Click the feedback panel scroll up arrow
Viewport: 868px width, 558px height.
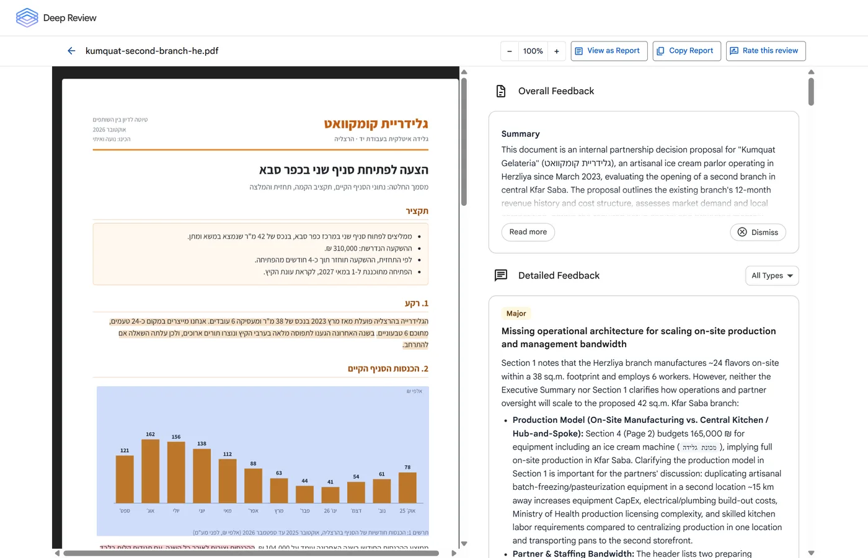tap(811, 72)
